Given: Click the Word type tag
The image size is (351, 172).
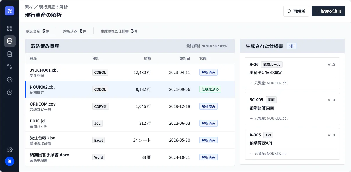Looking at the screenshot, I should 99,157.
